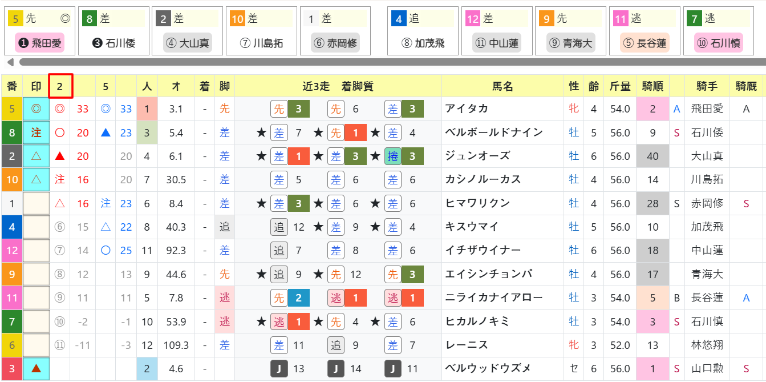Screen dimensions: 766x382
Task: Click horse name ベルウッドウズメ
Action: (488, 369)
